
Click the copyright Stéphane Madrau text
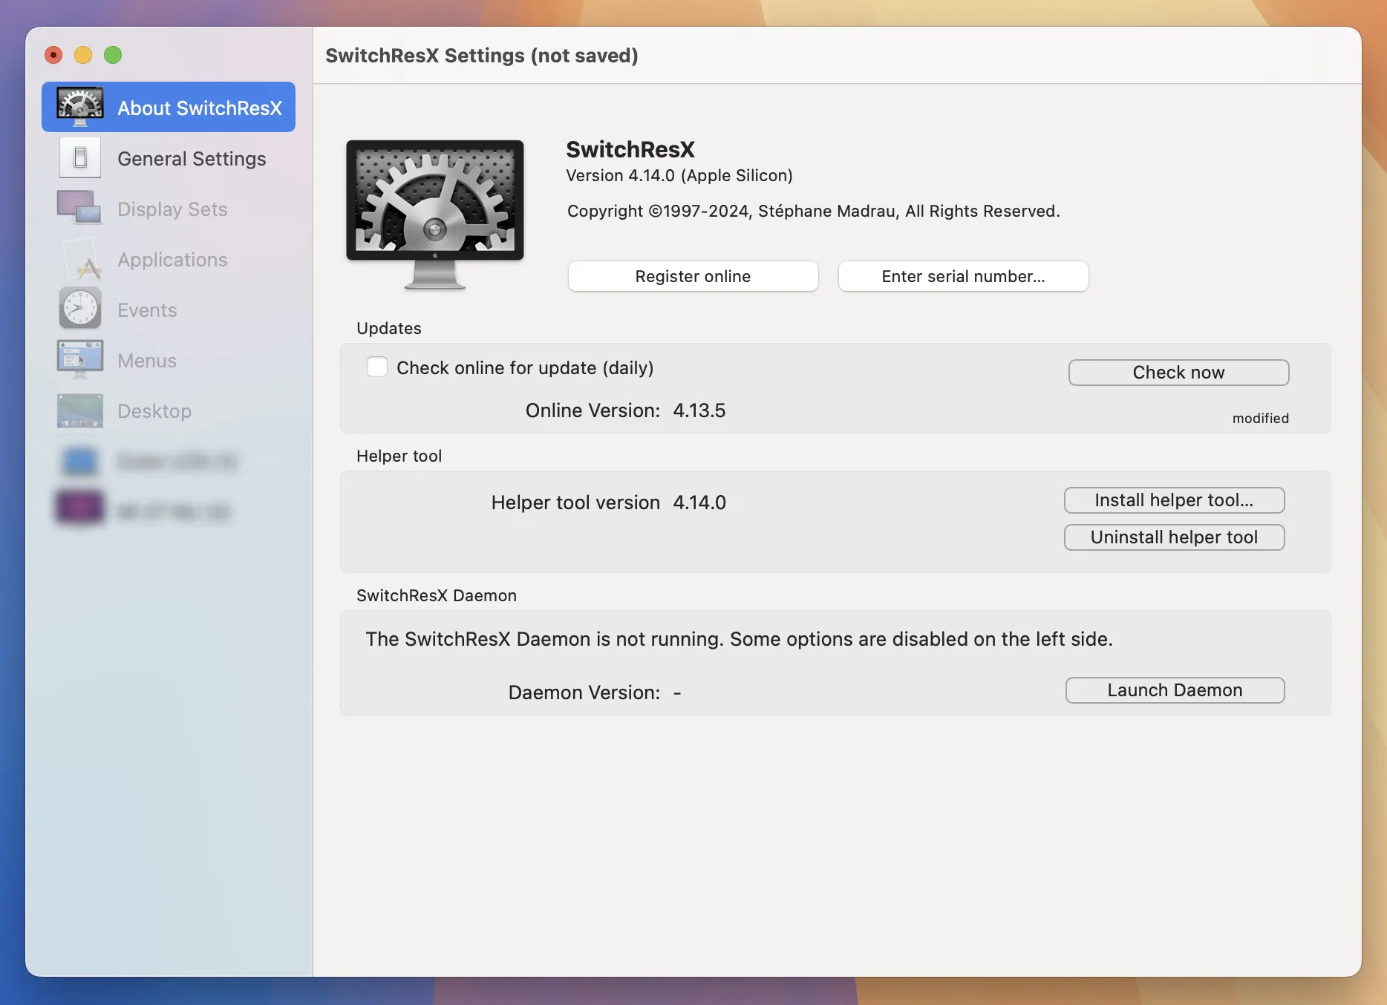point(814,211)
